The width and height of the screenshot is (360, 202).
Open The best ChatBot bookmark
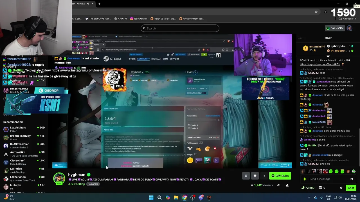tap(98, 19)
